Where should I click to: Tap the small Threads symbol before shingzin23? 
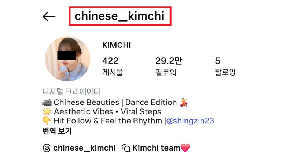click(x=169, y=121)
